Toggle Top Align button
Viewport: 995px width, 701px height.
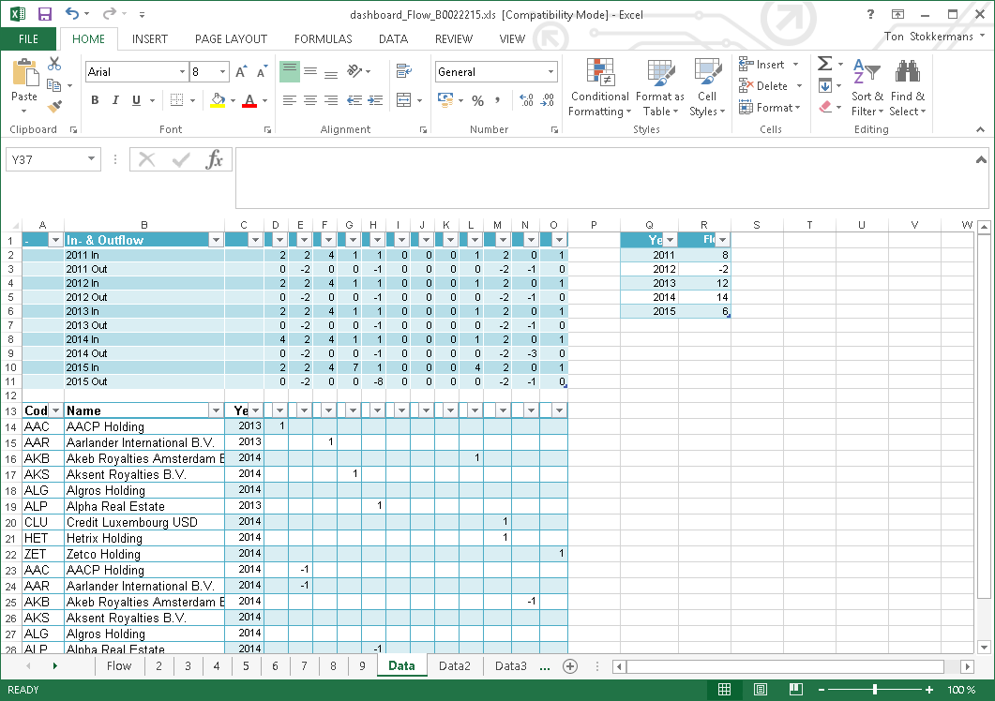tap(290, 71)
